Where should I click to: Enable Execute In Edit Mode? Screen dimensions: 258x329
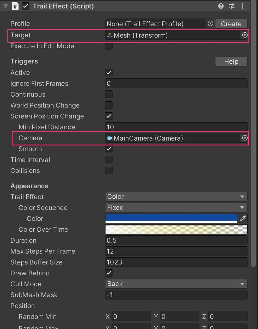click(109, 46)
